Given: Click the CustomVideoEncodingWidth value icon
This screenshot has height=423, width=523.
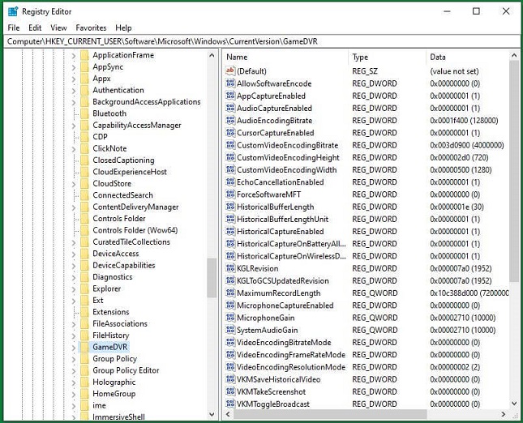Looking at the screenshot, I should pos(230,169).
